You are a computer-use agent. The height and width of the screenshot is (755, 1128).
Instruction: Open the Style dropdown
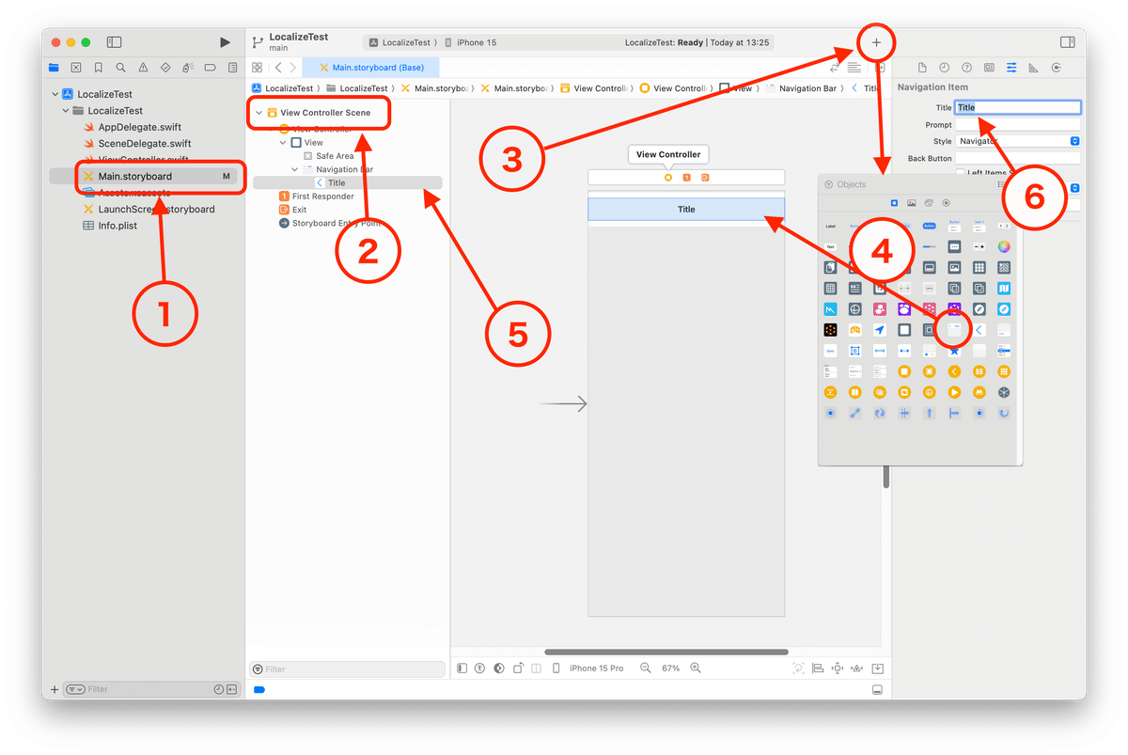1018,142
